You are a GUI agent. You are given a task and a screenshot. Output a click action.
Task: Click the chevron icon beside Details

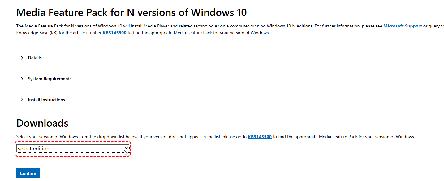(x=22, y=58)
